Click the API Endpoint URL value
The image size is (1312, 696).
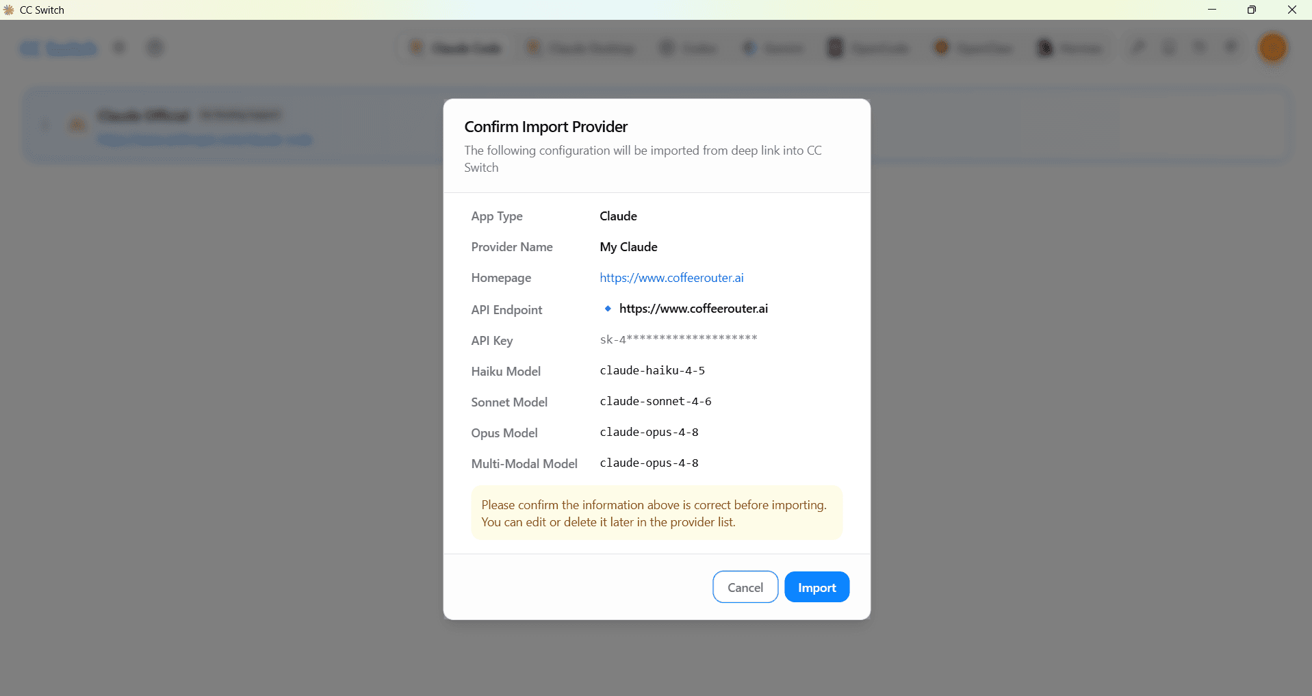click(x=693, y=309)
